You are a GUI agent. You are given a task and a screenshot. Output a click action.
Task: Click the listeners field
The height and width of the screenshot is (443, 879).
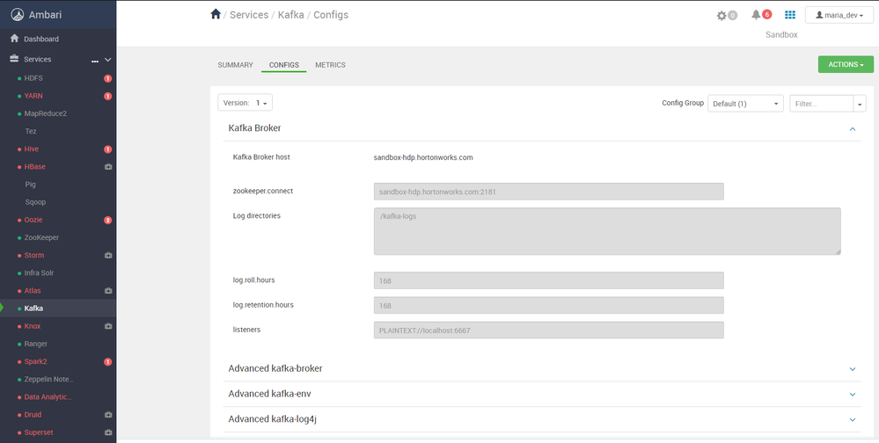click(549, 330)
